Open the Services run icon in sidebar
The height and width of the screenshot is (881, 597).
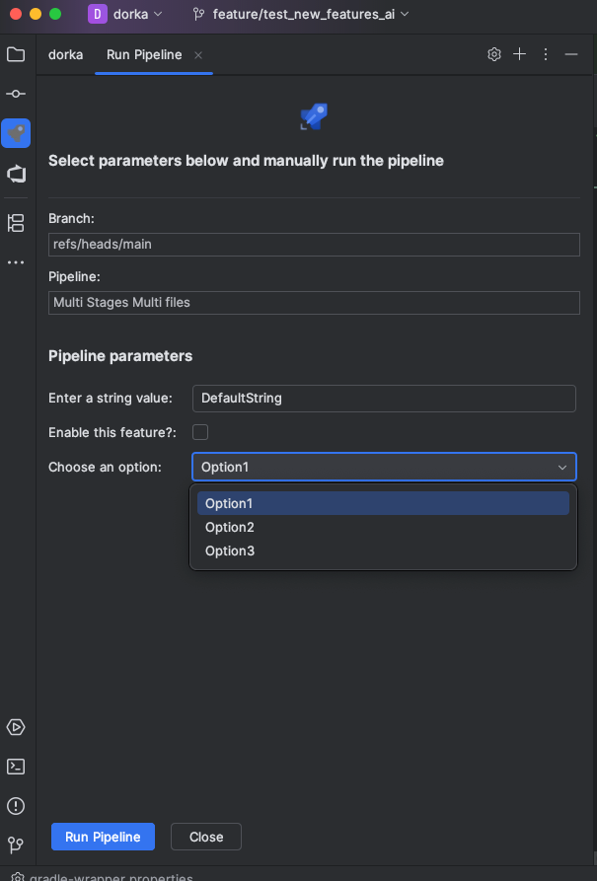point(16,727)
